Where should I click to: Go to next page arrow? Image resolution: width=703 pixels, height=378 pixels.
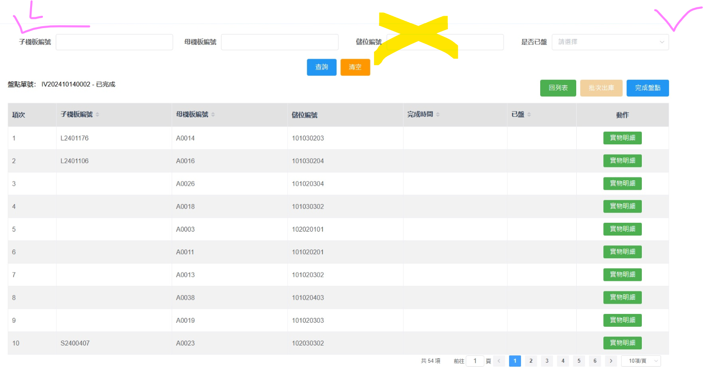tap(611, 361)
